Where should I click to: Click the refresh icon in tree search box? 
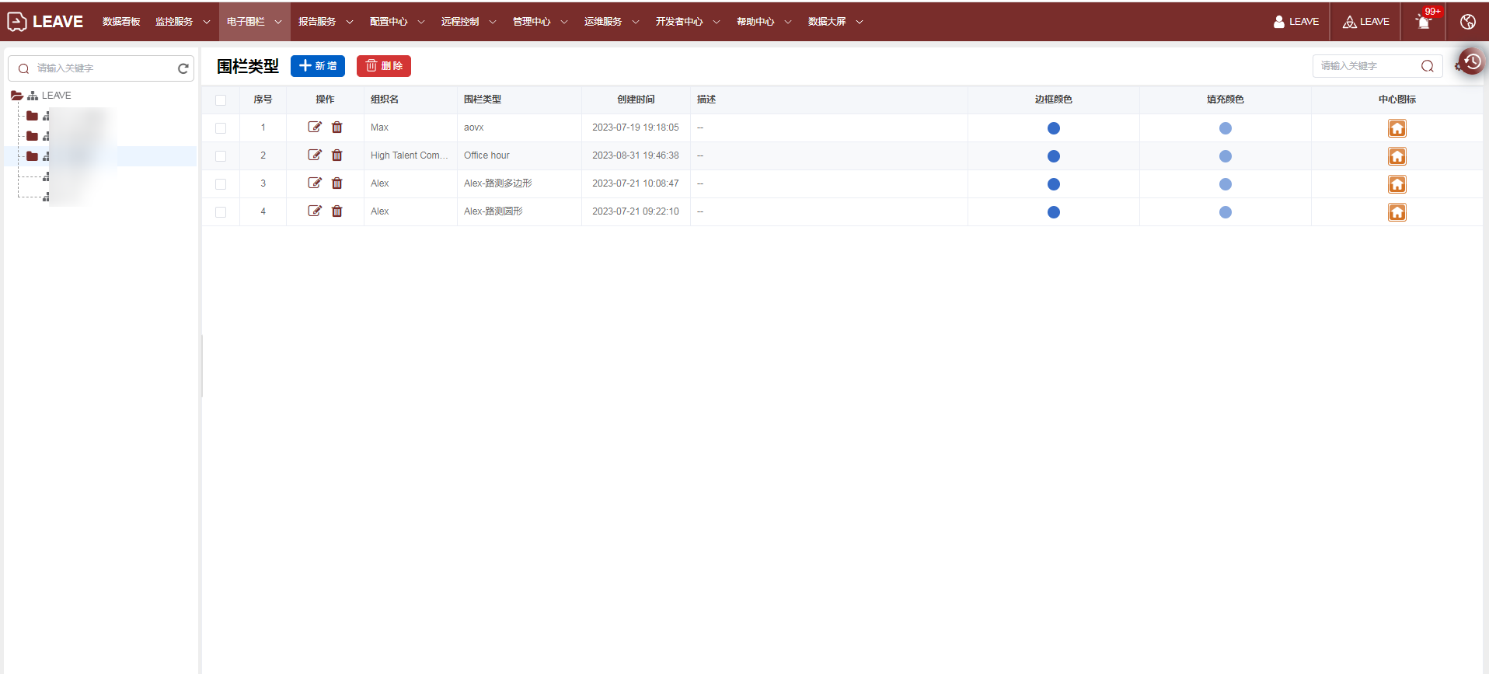tap(183, 68)
